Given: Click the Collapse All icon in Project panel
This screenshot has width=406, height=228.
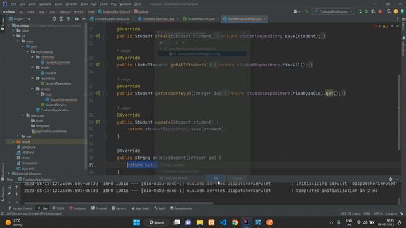Looking at the screenshot, I should 68,19.
